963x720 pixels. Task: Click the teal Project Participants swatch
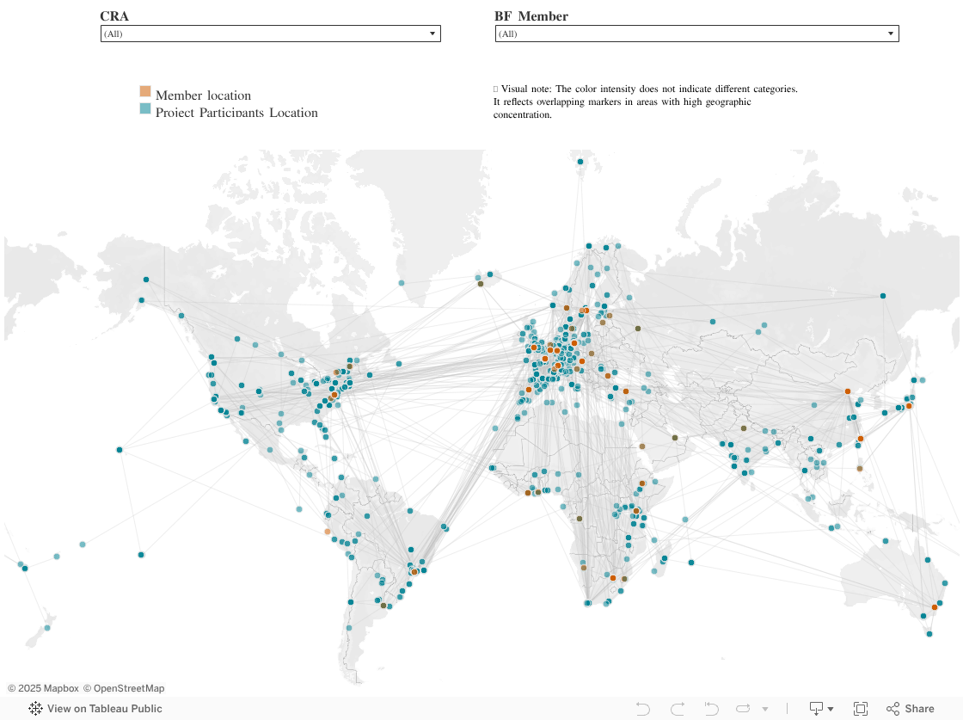(x=145, y=108)
